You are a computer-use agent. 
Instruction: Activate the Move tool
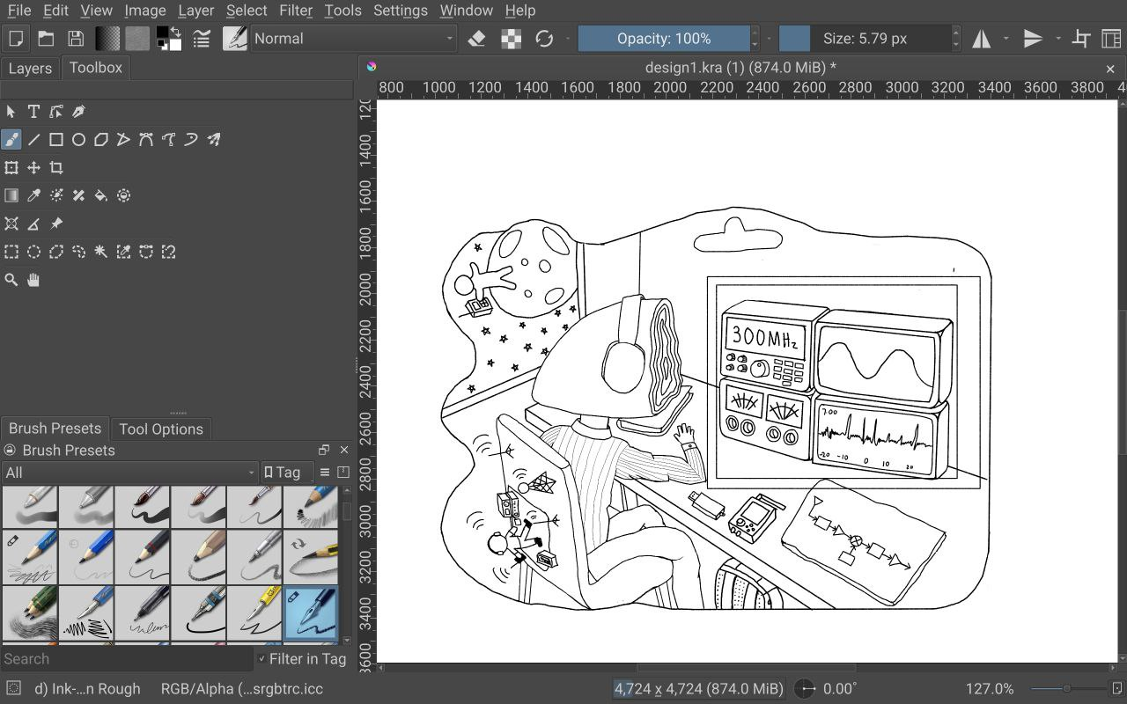33,167
